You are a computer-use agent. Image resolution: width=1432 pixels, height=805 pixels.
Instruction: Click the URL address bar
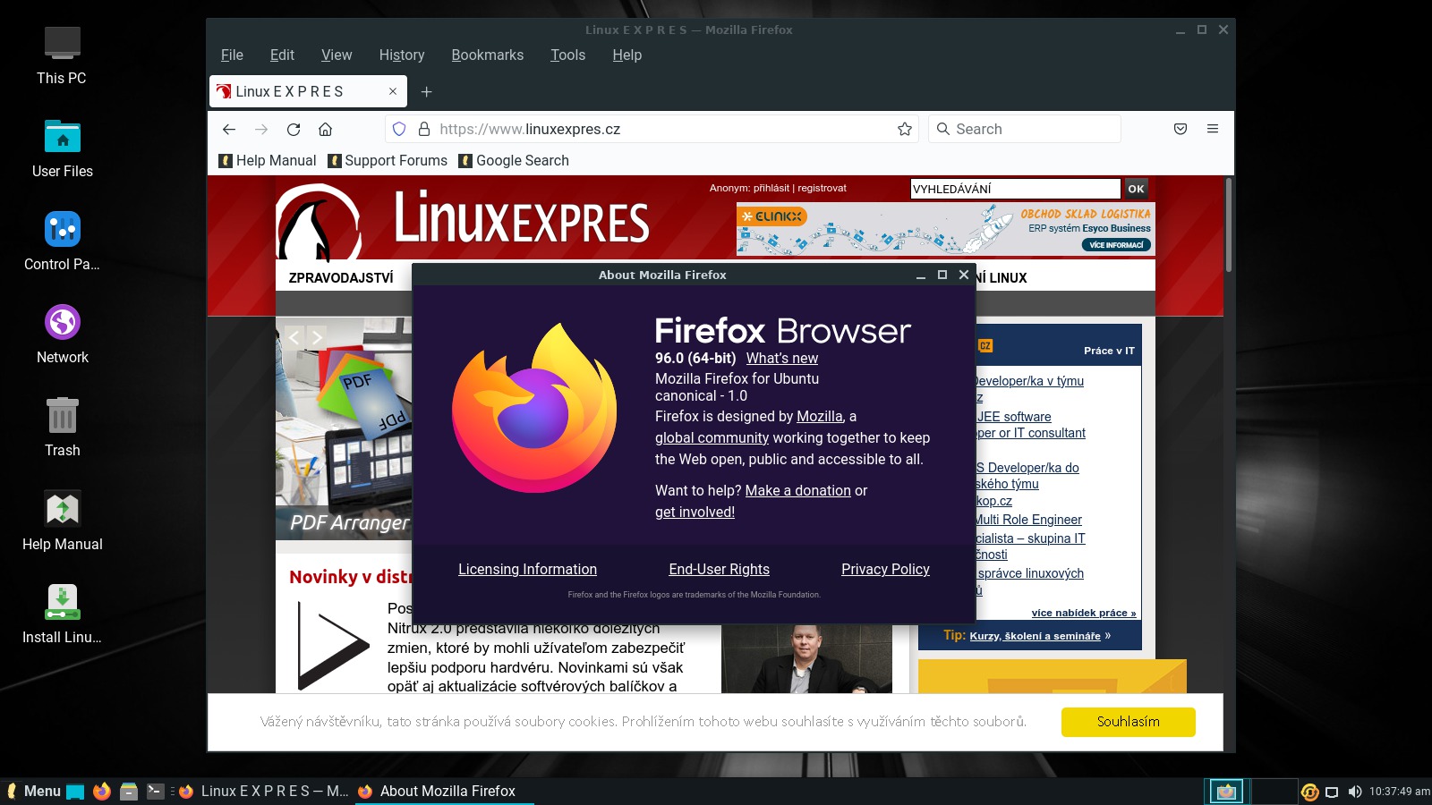tap(653, 129)
